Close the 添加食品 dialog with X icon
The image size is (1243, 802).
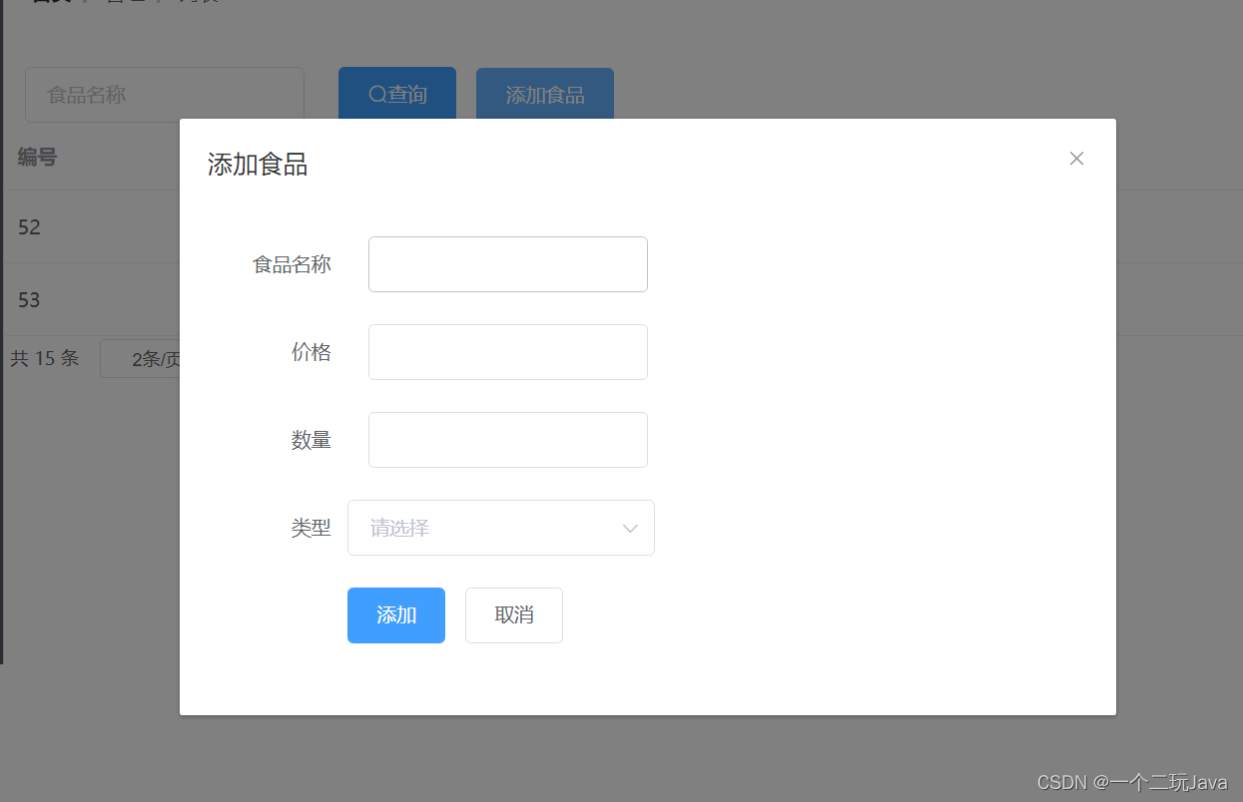(x=1076, y=159)
